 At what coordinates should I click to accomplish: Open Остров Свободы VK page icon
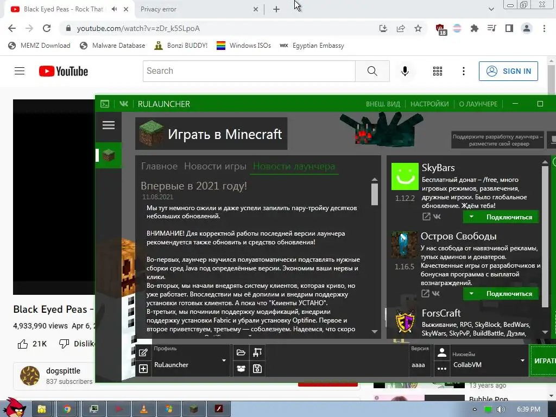coord(436,293)
